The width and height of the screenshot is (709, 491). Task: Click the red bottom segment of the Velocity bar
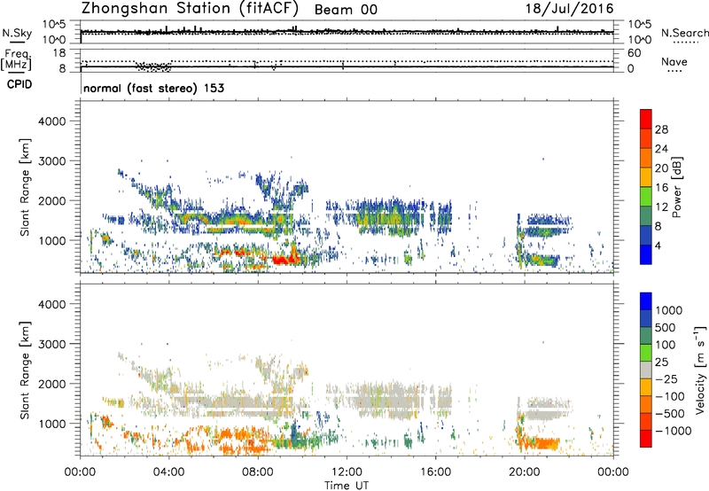pos(646,439)
